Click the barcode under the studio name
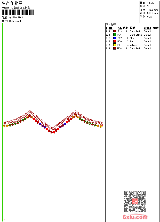This screenshot has width=160, height=222. [x=18, y=12]
